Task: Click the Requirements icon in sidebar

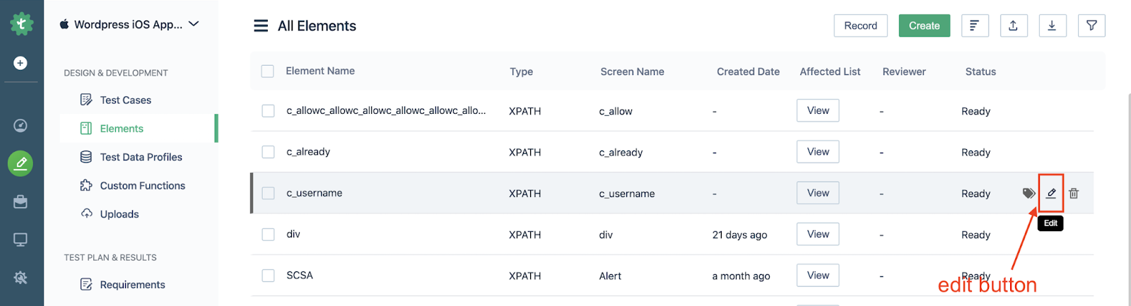Action: (x=86, y=284)
